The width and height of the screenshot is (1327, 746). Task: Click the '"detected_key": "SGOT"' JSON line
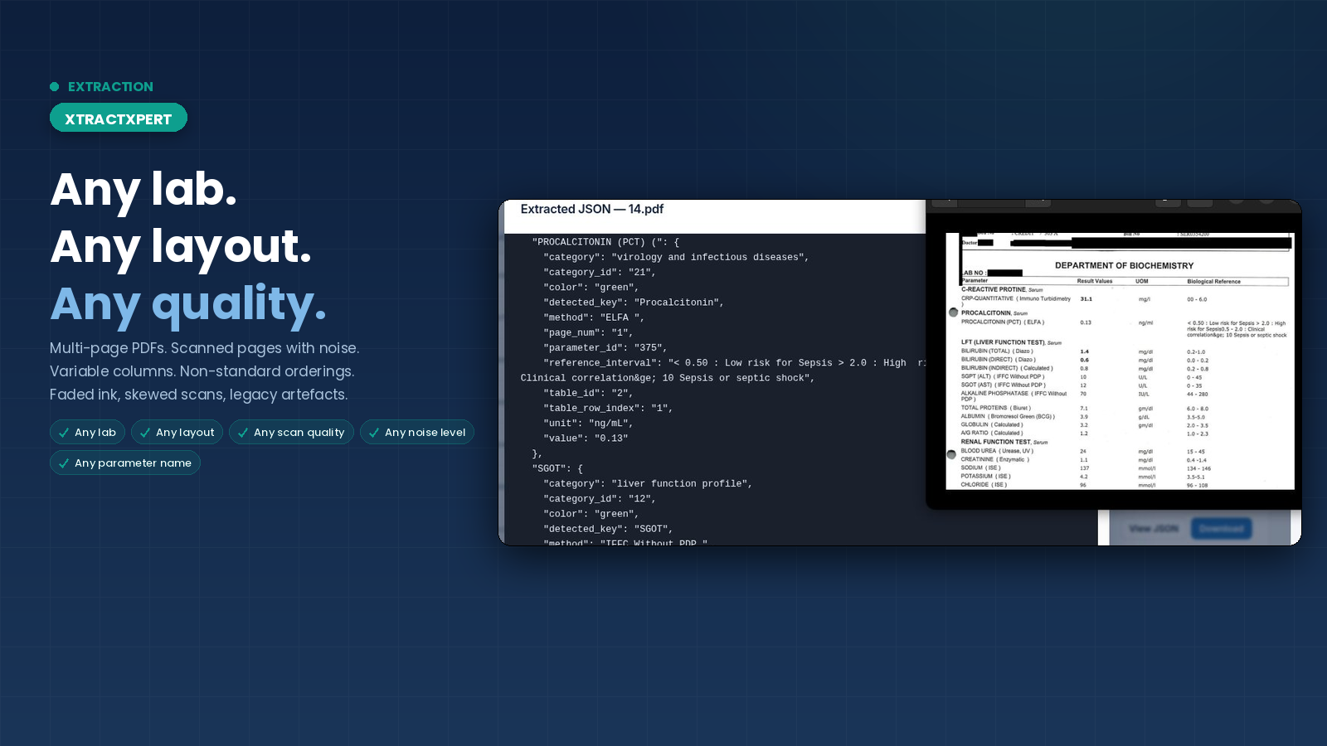608,529
